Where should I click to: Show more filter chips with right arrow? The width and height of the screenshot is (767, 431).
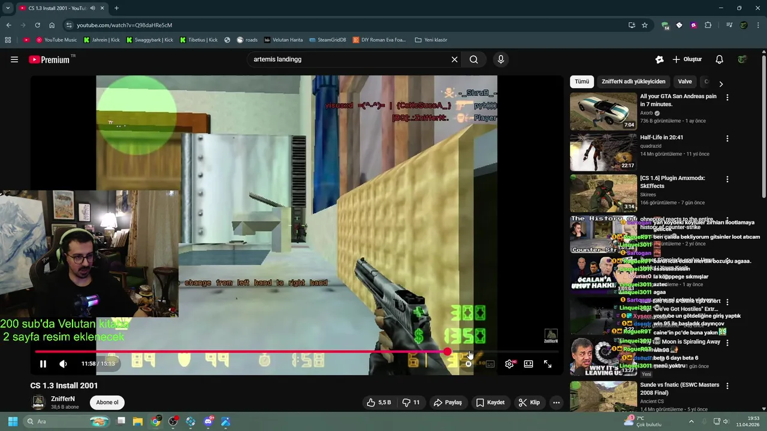click(721, 84)
